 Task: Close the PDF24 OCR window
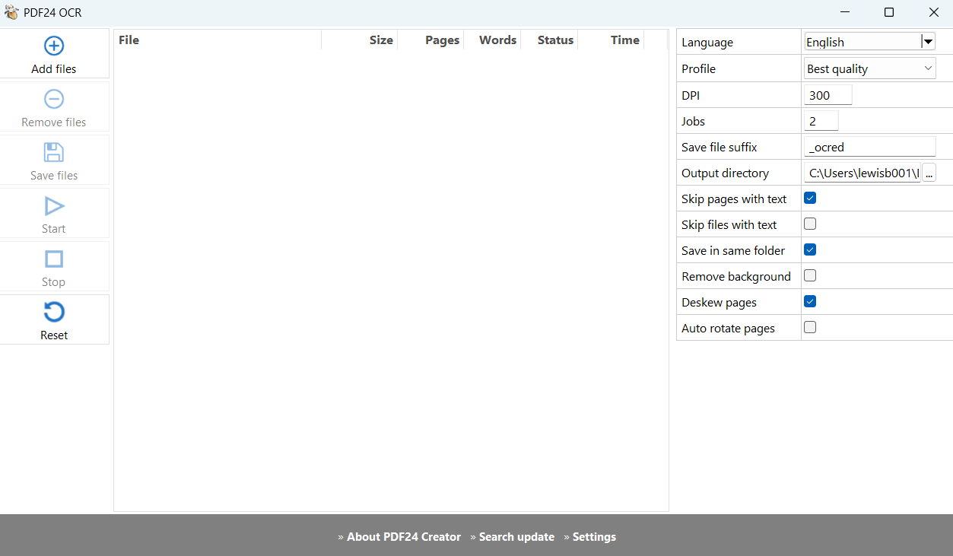(x=933, y=12)
